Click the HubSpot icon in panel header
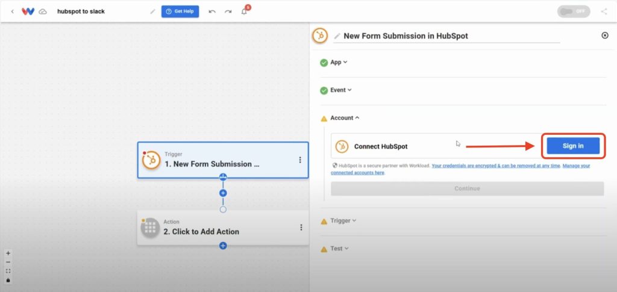This screenshot has width=617, height=292. [320, 36]
